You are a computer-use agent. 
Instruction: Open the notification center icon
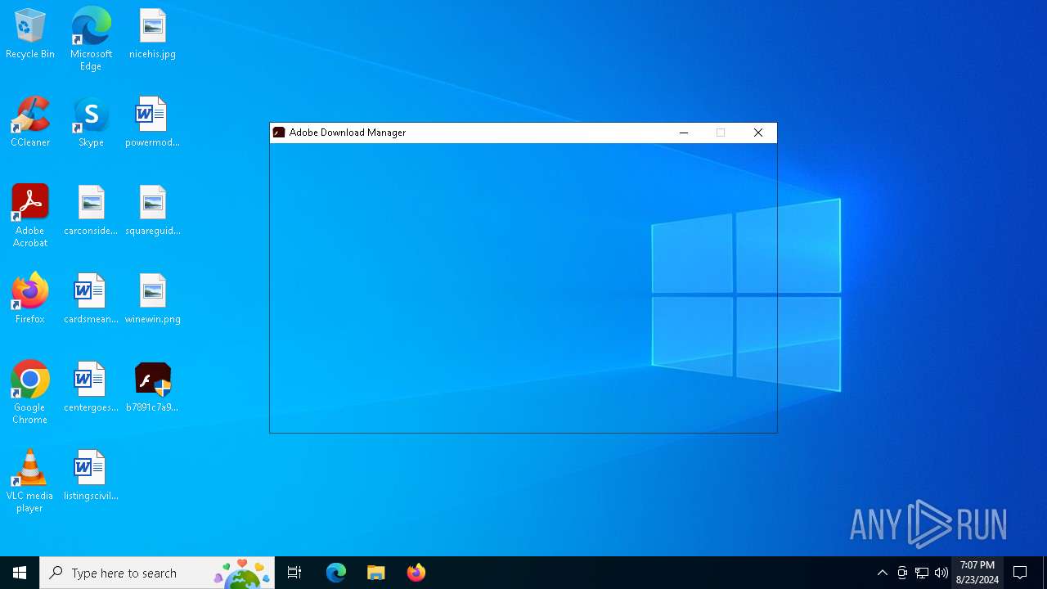click(x=1021, y=573)
